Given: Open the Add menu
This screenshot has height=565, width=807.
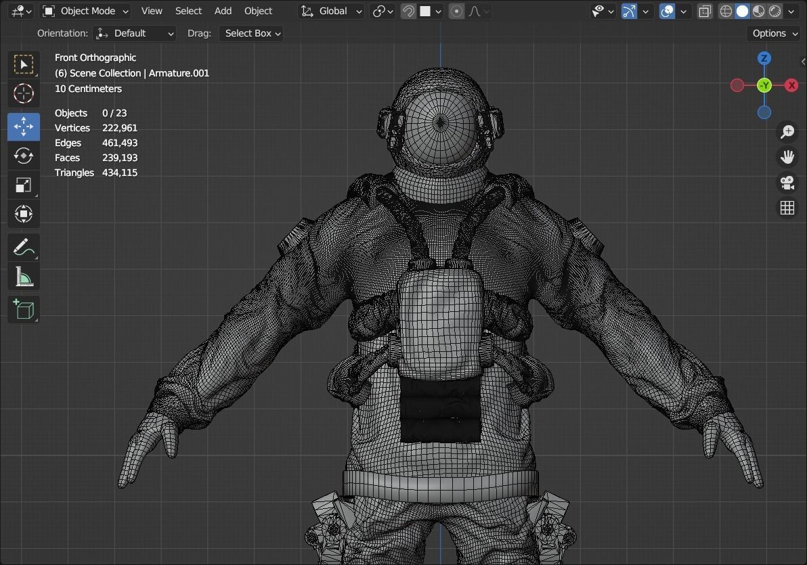Looking at the screenshot, I should pos(223,11).
